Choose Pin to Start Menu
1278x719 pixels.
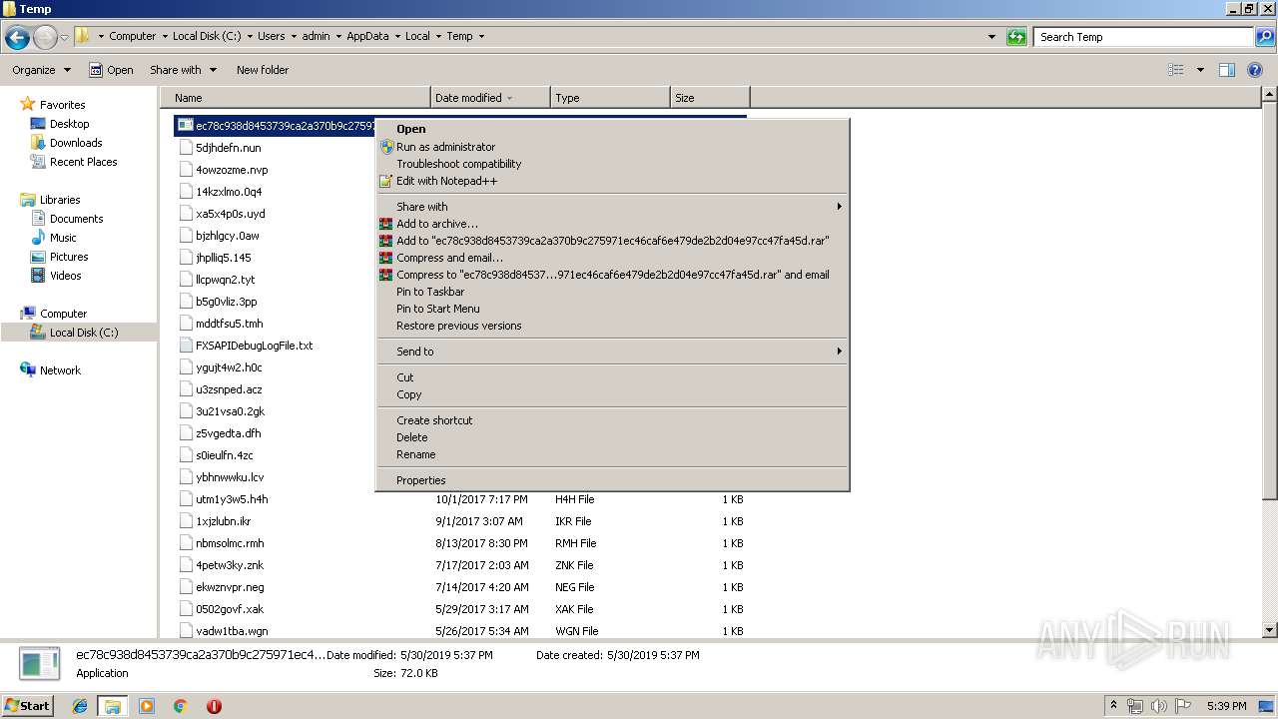click(612, 309)
